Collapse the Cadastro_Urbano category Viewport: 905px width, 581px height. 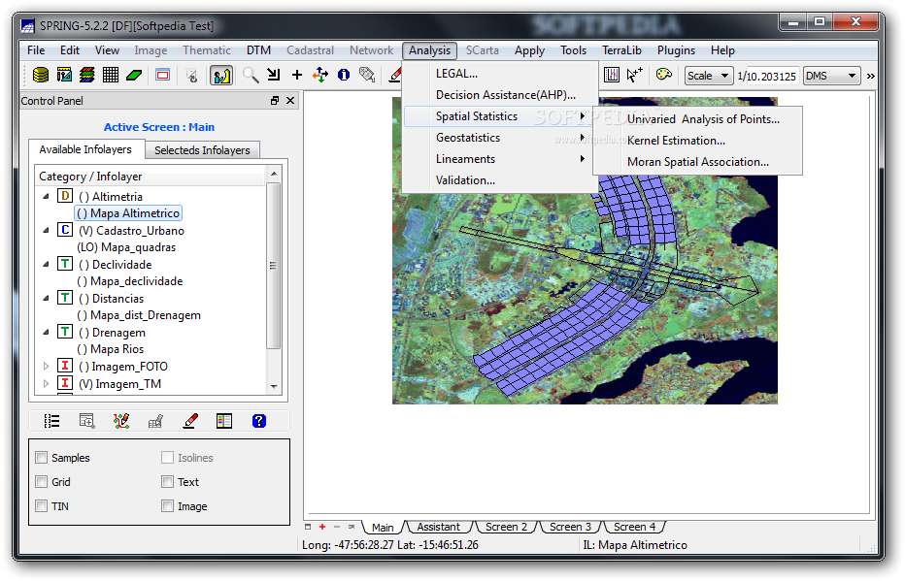pyautogui.click(x=47, y=231)
